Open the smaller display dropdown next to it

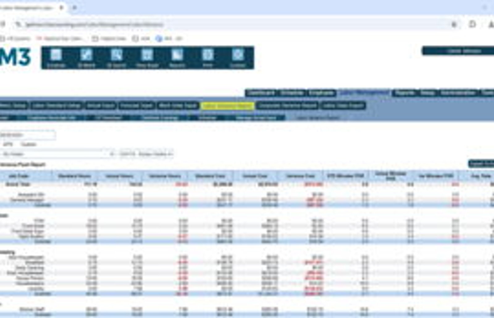[x=146, y=154]
